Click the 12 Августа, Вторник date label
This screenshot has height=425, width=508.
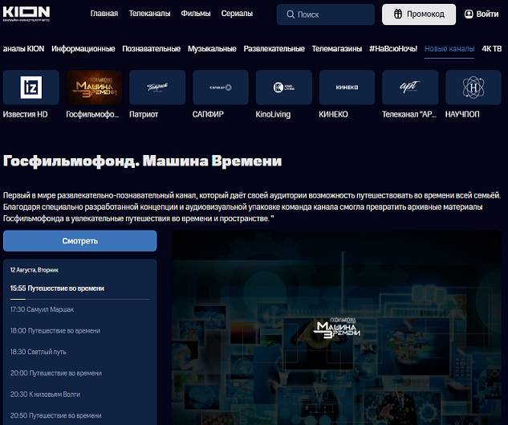(x=35, y=270)
